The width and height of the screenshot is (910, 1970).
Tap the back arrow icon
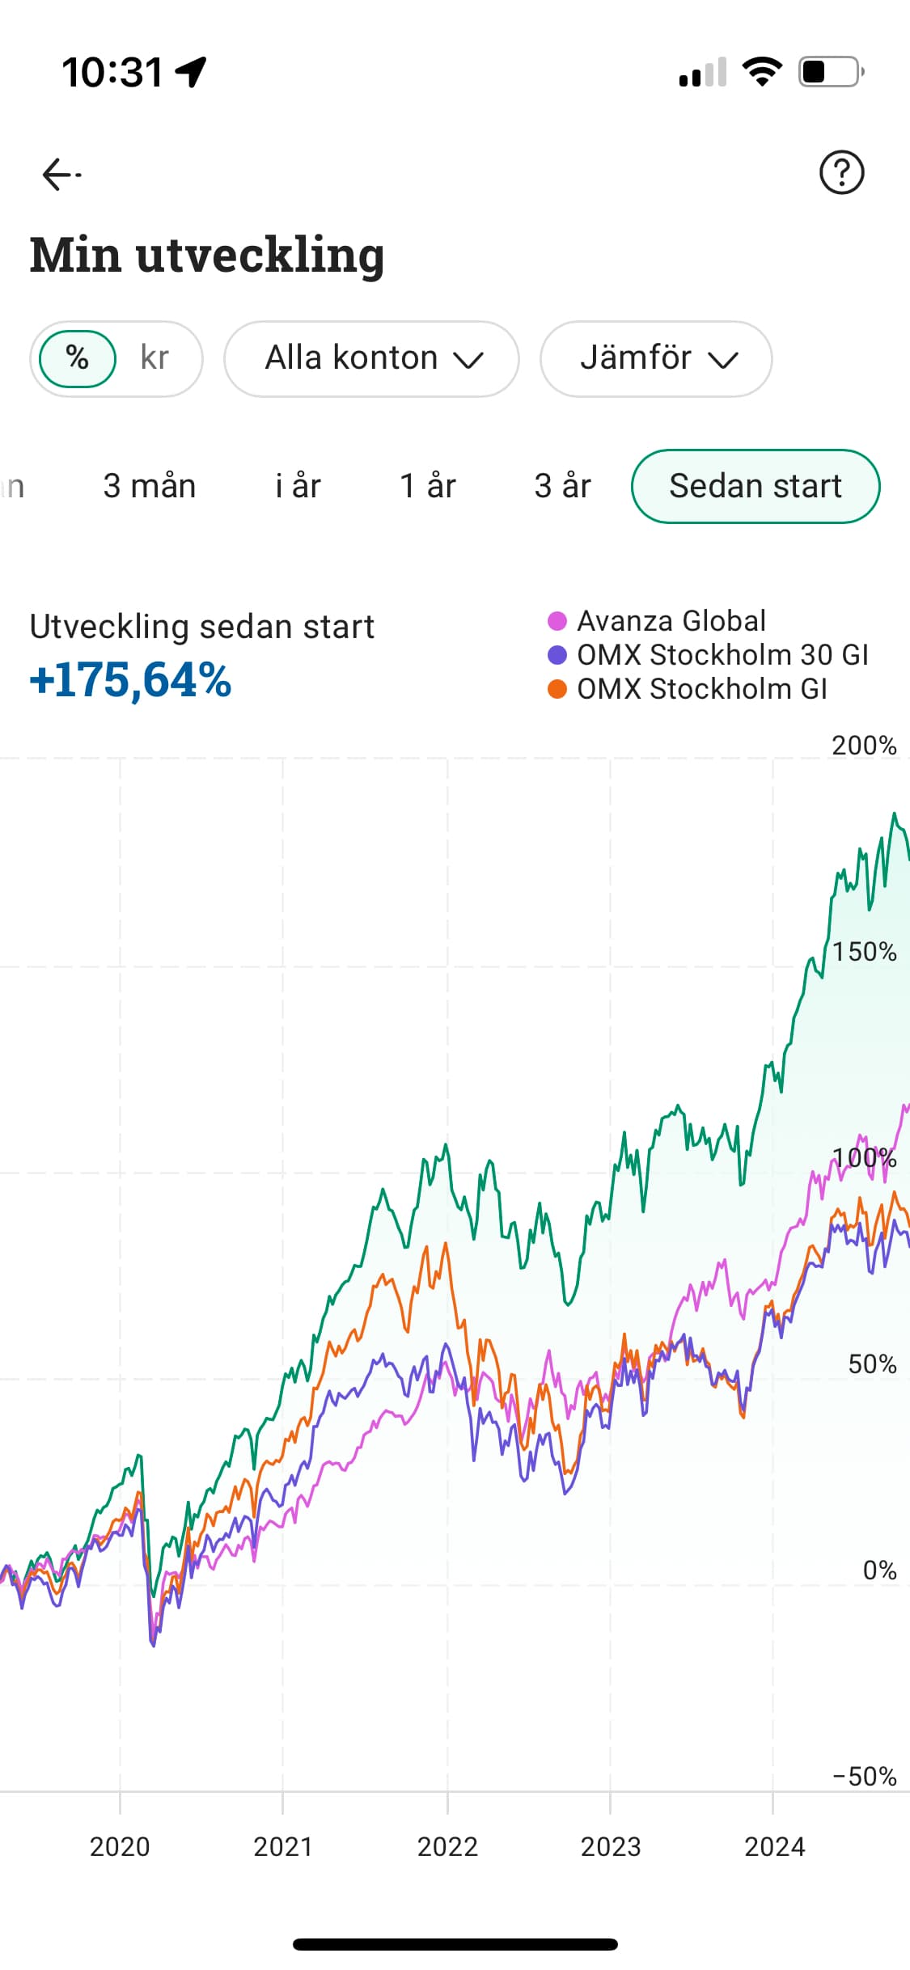(61, 174)
